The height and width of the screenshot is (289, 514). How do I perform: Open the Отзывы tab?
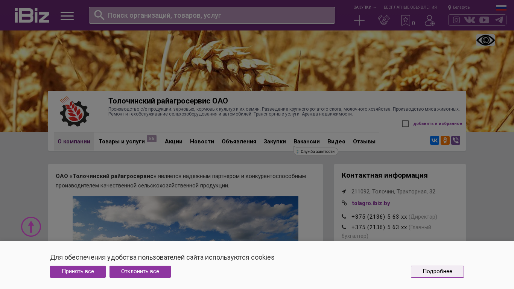coord(364,141)
